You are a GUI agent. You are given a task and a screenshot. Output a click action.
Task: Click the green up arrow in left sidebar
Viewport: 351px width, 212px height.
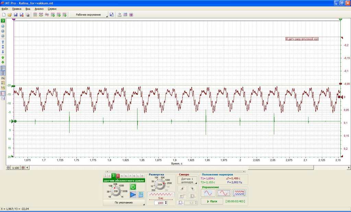3,58
